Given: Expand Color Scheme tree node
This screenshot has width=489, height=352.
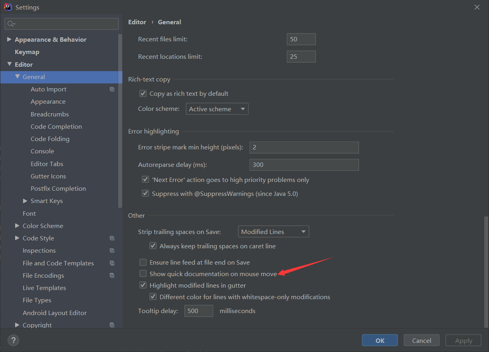Looking at the screenshot, I should pyautogui.click(x=17, y=226).
